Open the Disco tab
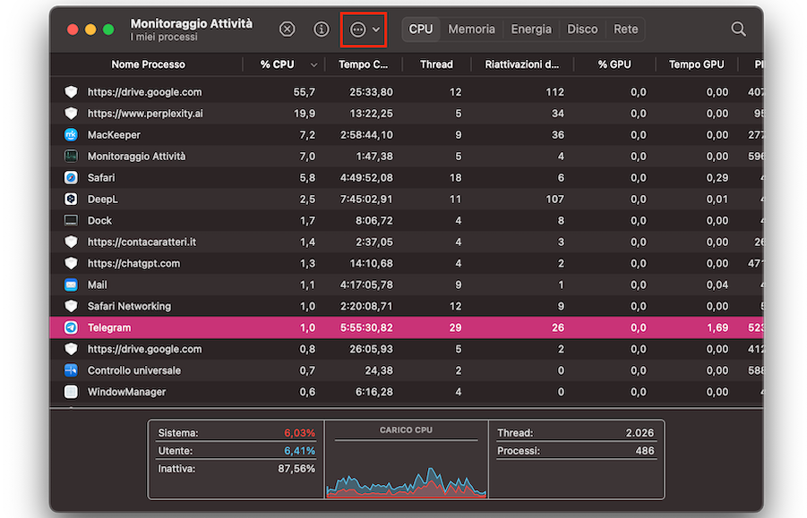This screenshot has height=518, width=807. [582, 30]
